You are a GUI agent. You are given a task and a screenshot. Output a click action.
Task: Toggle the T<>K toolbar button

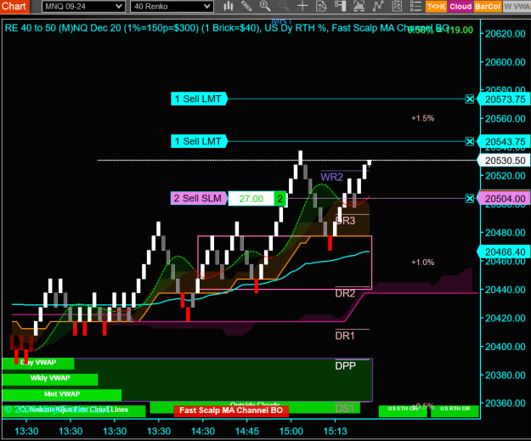coord(436,7)
